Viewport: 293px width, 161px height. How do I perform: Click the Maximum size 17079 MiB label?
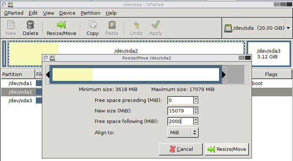[x=183, y=89]
